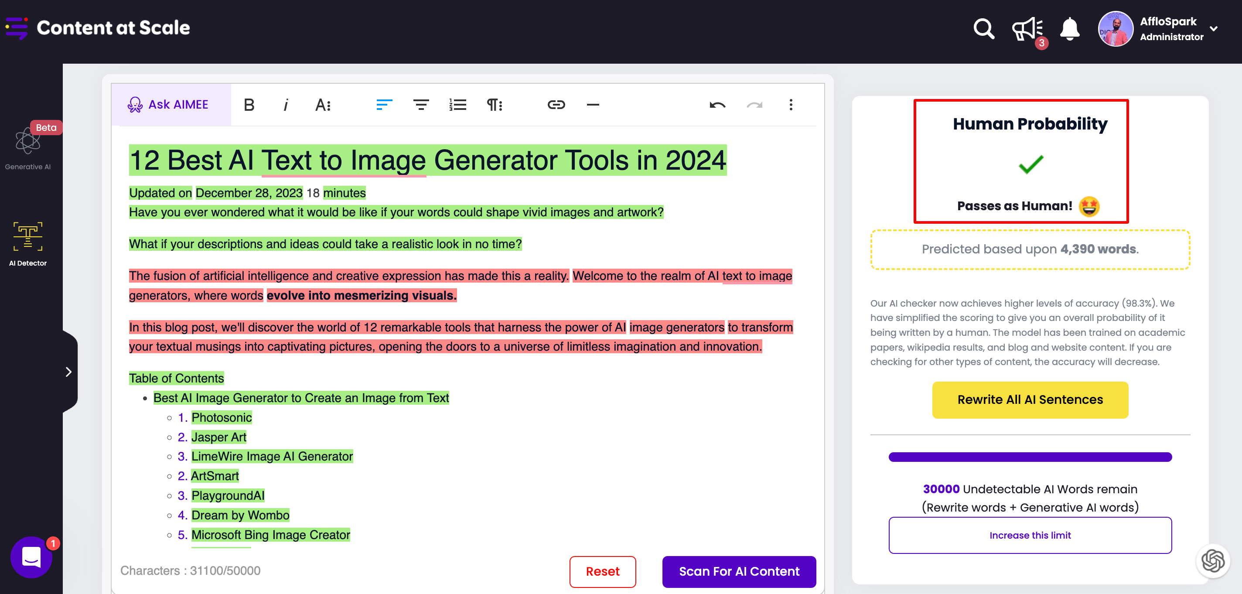The height and width of the screenshot is (594, 1242).
Task: Open paragraph format options
Action: [x=494, y=105]
